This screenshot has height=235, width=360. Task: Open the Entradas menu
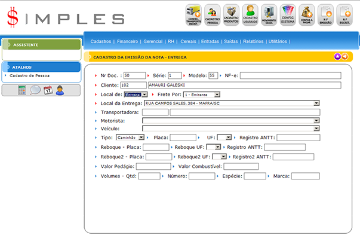(210, 41)
